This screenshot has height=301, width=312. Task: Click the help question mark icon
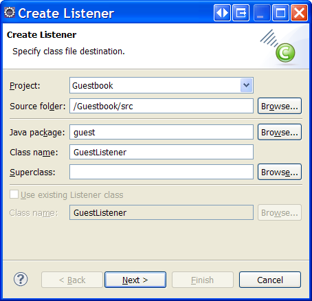point(21,279)
